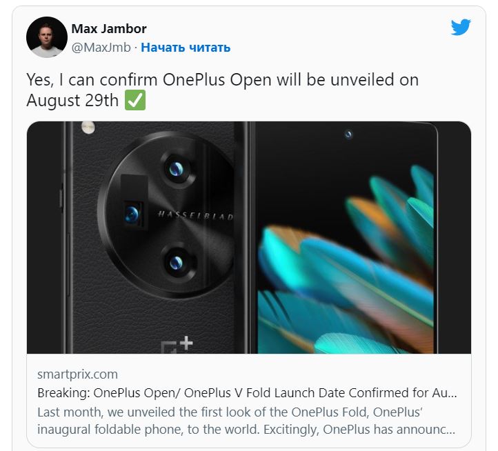Open Max Jambor's profile avatar
The width and height of the screenshot is (498, 451).
47,37
